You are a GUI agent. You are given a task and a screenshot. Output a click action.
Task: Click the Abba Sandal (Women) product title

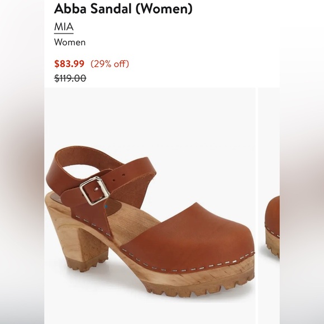point(123,9)
